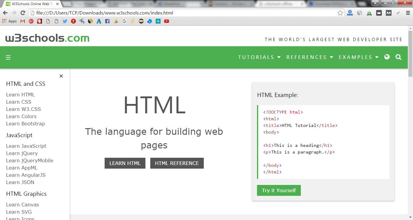Click the YouTube bookmark icon
The height and width of the screenshot is (220, 413).
167,21
